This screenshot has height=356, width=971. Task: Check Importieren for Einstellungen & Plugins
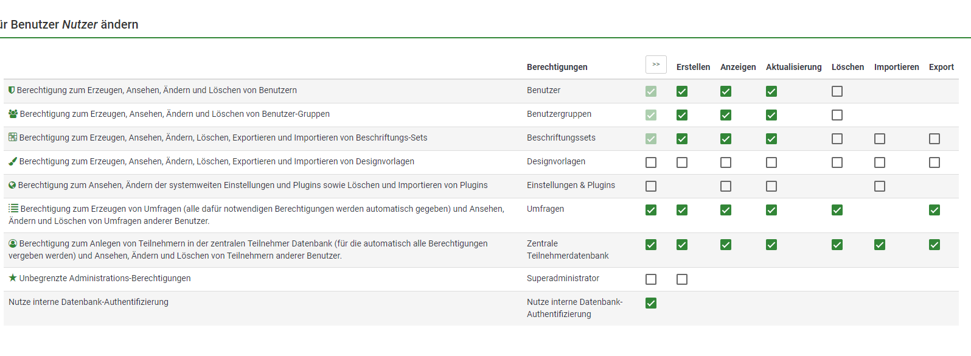(x=880, y=186)
